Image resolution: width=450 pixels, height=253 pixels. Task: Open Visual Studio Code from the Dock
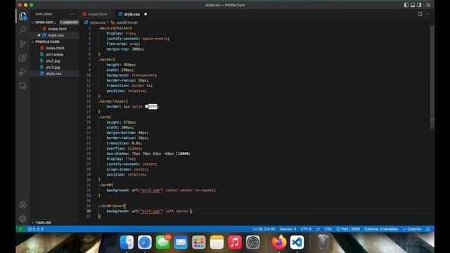pos(297,242)
